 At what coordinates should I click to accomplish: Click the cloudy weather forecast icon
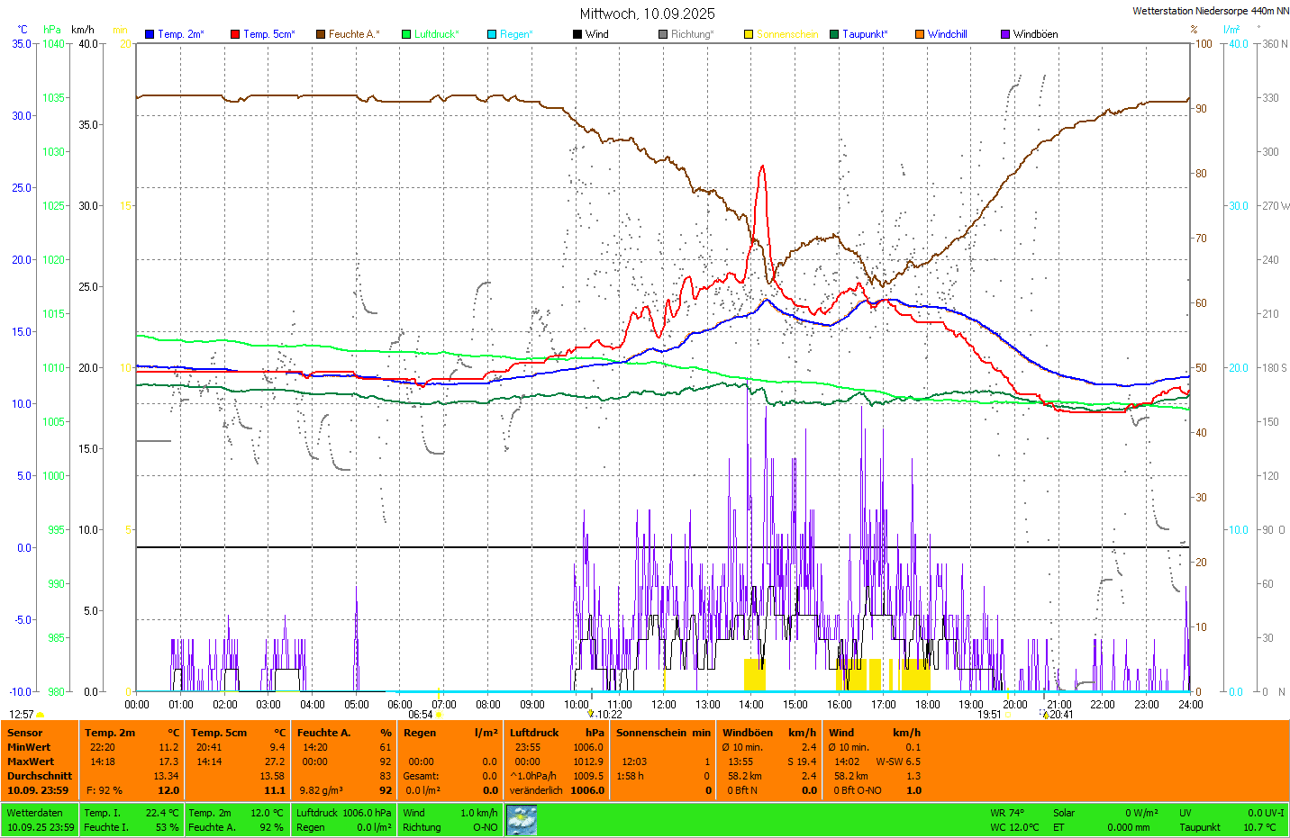pos(522,820)
